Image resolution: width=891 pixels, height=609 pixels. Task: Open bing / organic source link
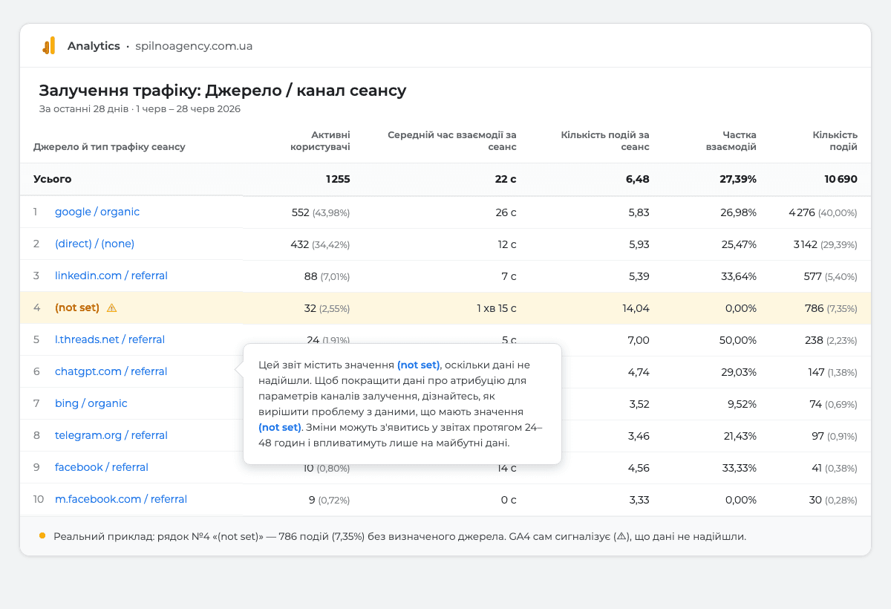(x=91, y=403)
